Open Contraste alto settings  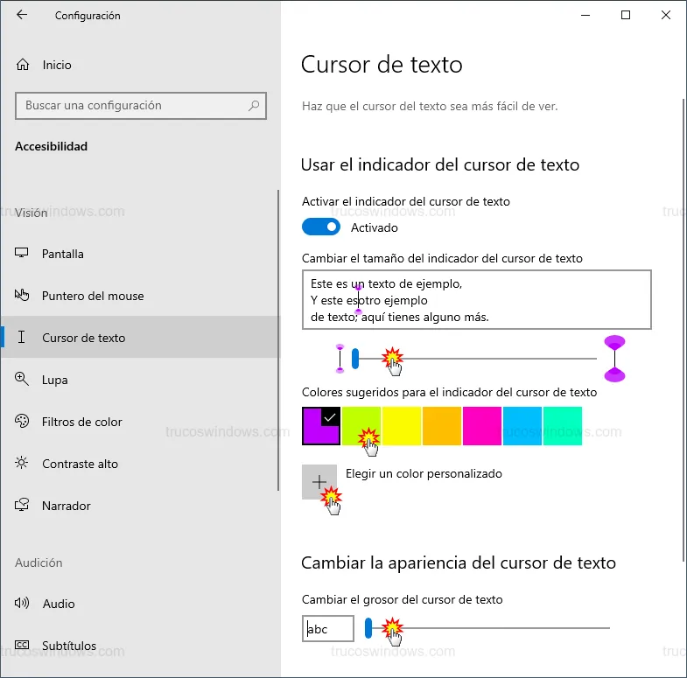80,464
